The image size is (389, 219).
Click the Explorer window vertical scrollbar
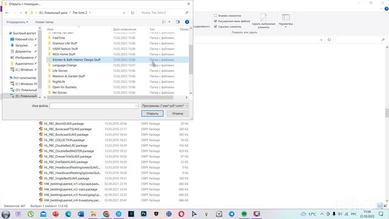coord(387,113)
